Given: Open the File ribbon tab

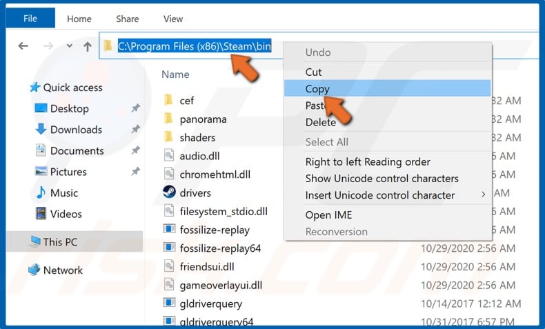Looking at the screenshot, I should point(30,18).
